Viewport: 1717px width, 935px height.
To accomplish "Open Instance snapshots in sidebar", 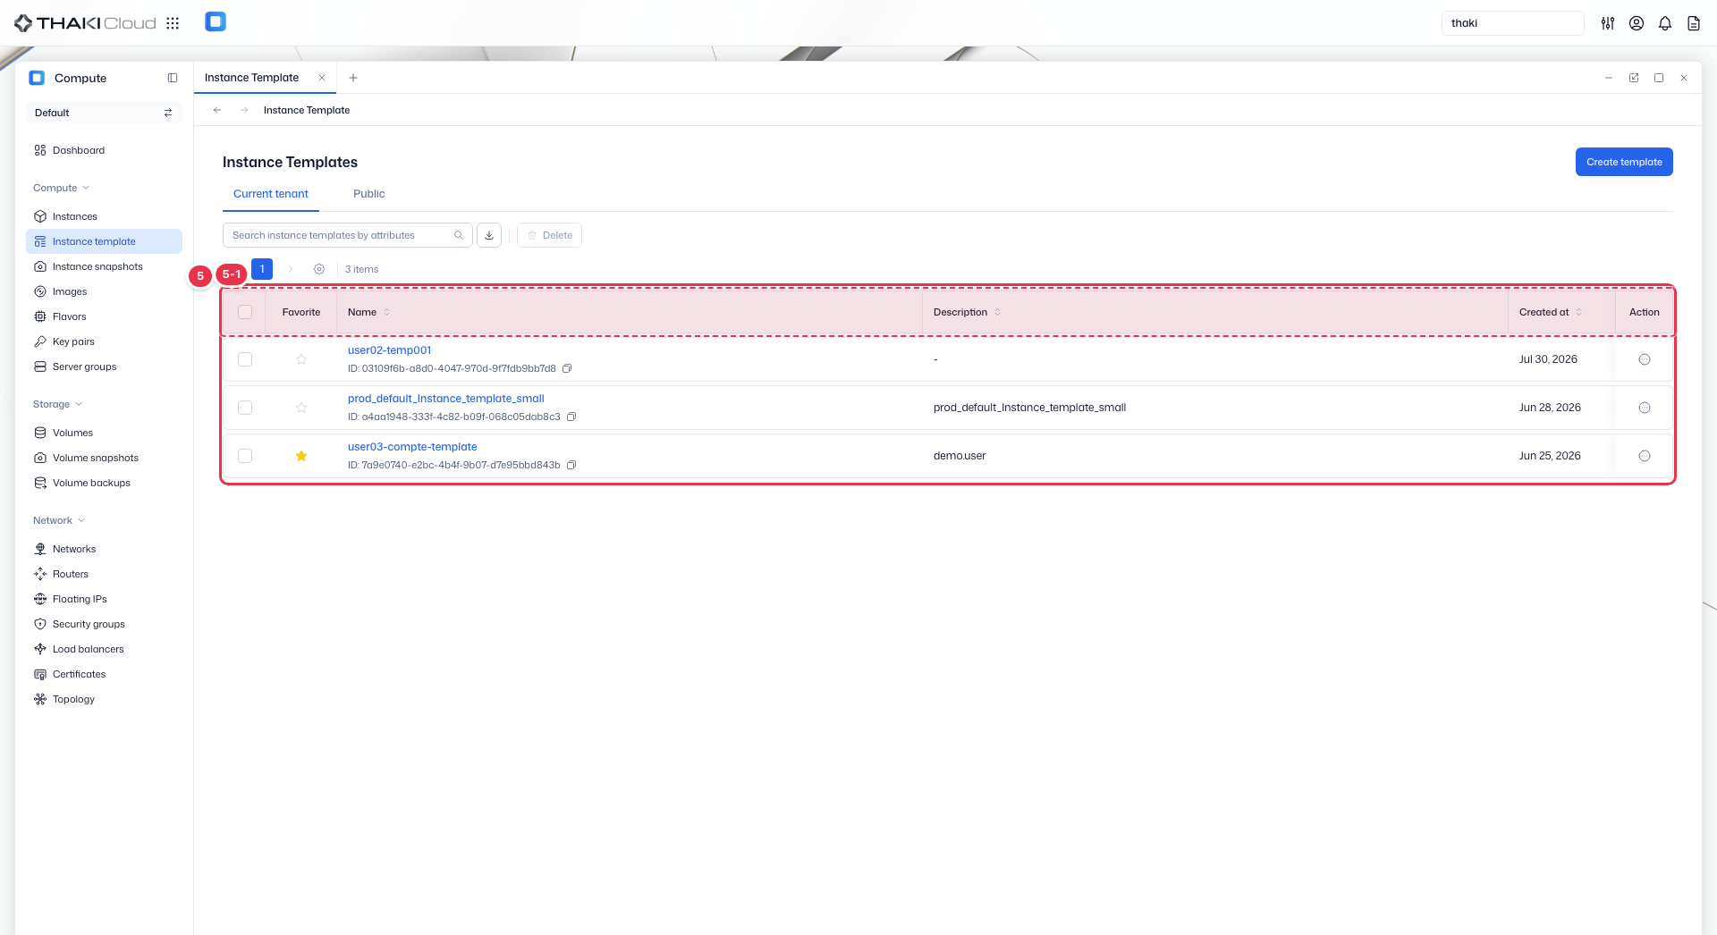I will coord(104,266).
